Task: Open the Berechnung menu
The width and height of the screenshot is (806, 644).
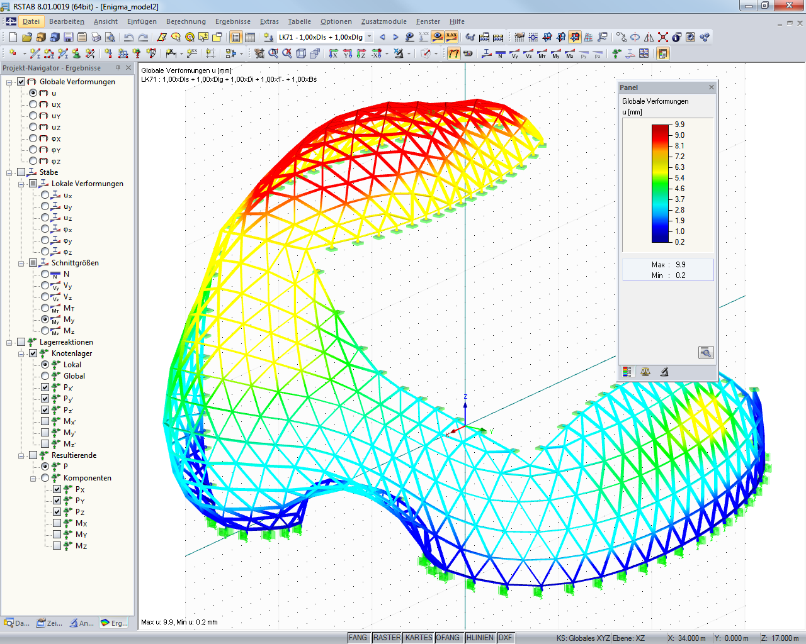Action: [x=186, y=21]
